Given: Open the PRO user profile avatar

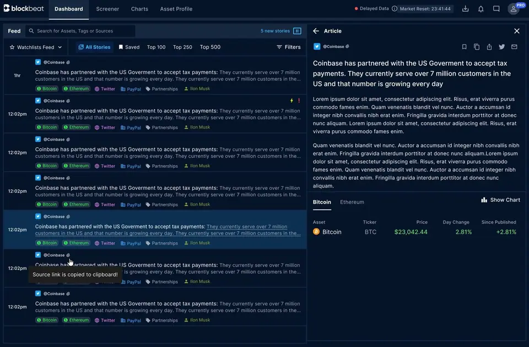Looking at the screenshot, I should pyautogui.click(x=514, y=9).
